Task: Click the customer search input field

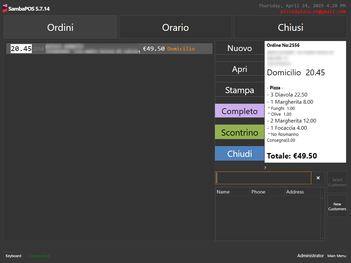Action: click(263, 178)
